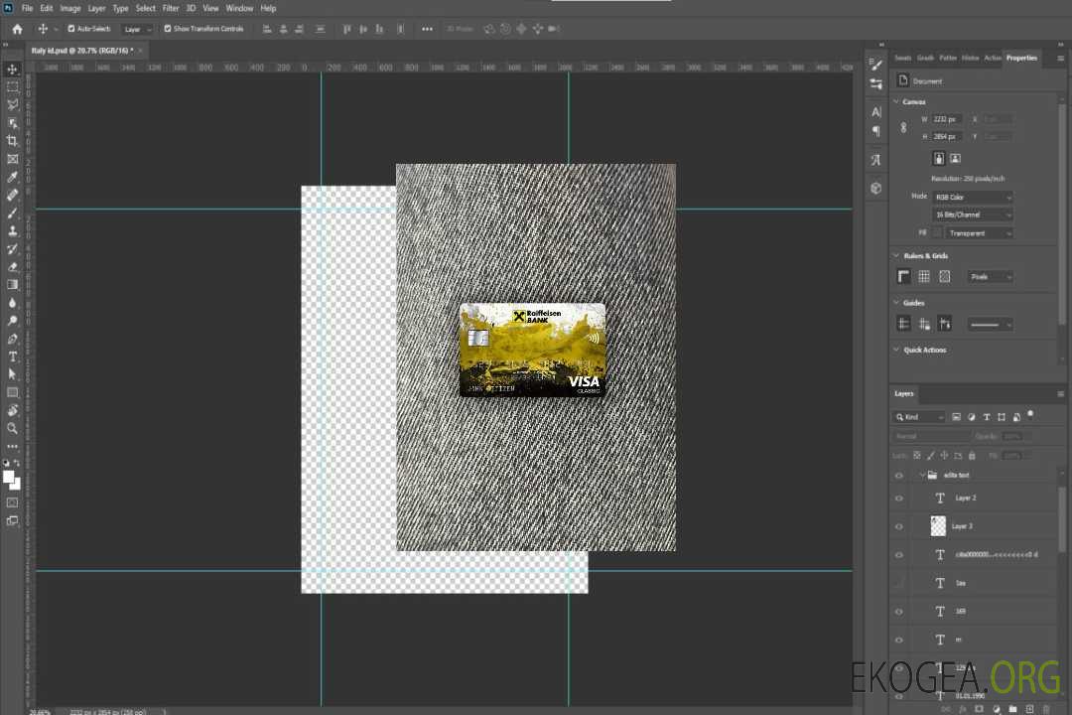Open the RGB Color mode dropdown

[973, 197]
